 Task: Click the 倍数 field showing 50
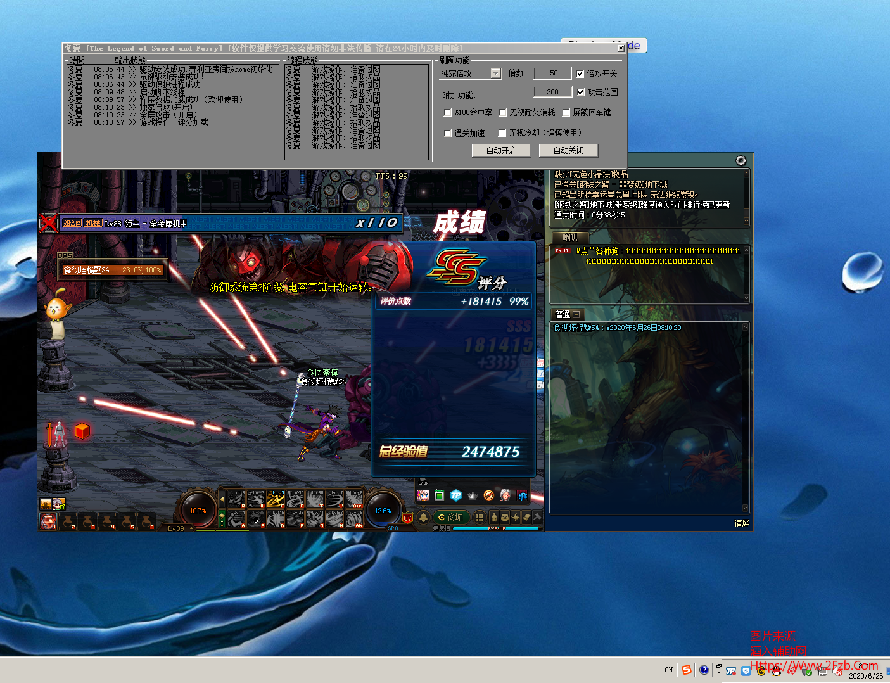[x=553, y=73]
